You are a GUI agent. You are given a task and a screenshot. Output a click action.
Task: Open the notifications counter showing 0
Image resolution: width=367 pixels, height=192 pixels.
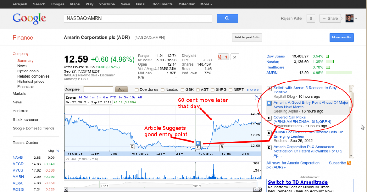(311, 18)
